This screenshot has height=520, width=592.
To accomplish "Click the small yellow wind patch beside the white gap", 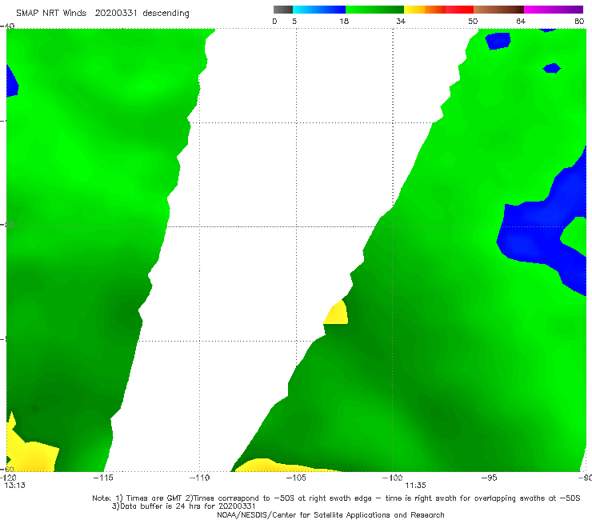I will pyautogui.click(x=337, y=314).
